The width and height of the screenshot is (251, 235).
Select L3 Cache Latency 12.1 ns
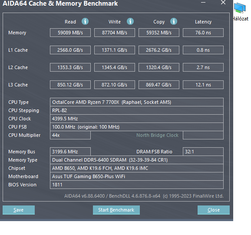point(203,85)
